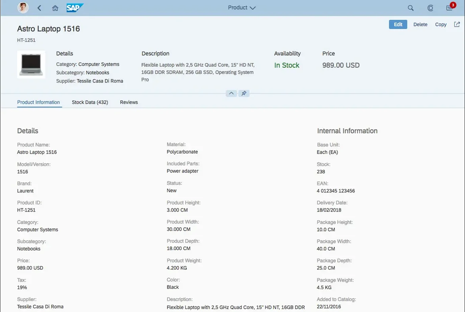465x312 pixels.
Task: Open the home page icon
Action: (55, 8)
